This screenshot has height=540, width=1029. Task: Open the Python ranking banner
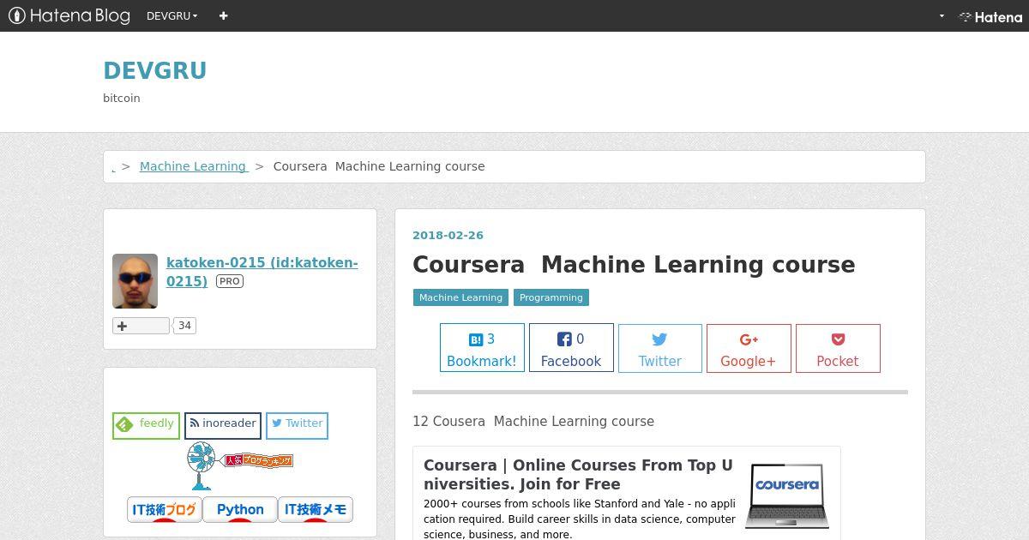240,509
